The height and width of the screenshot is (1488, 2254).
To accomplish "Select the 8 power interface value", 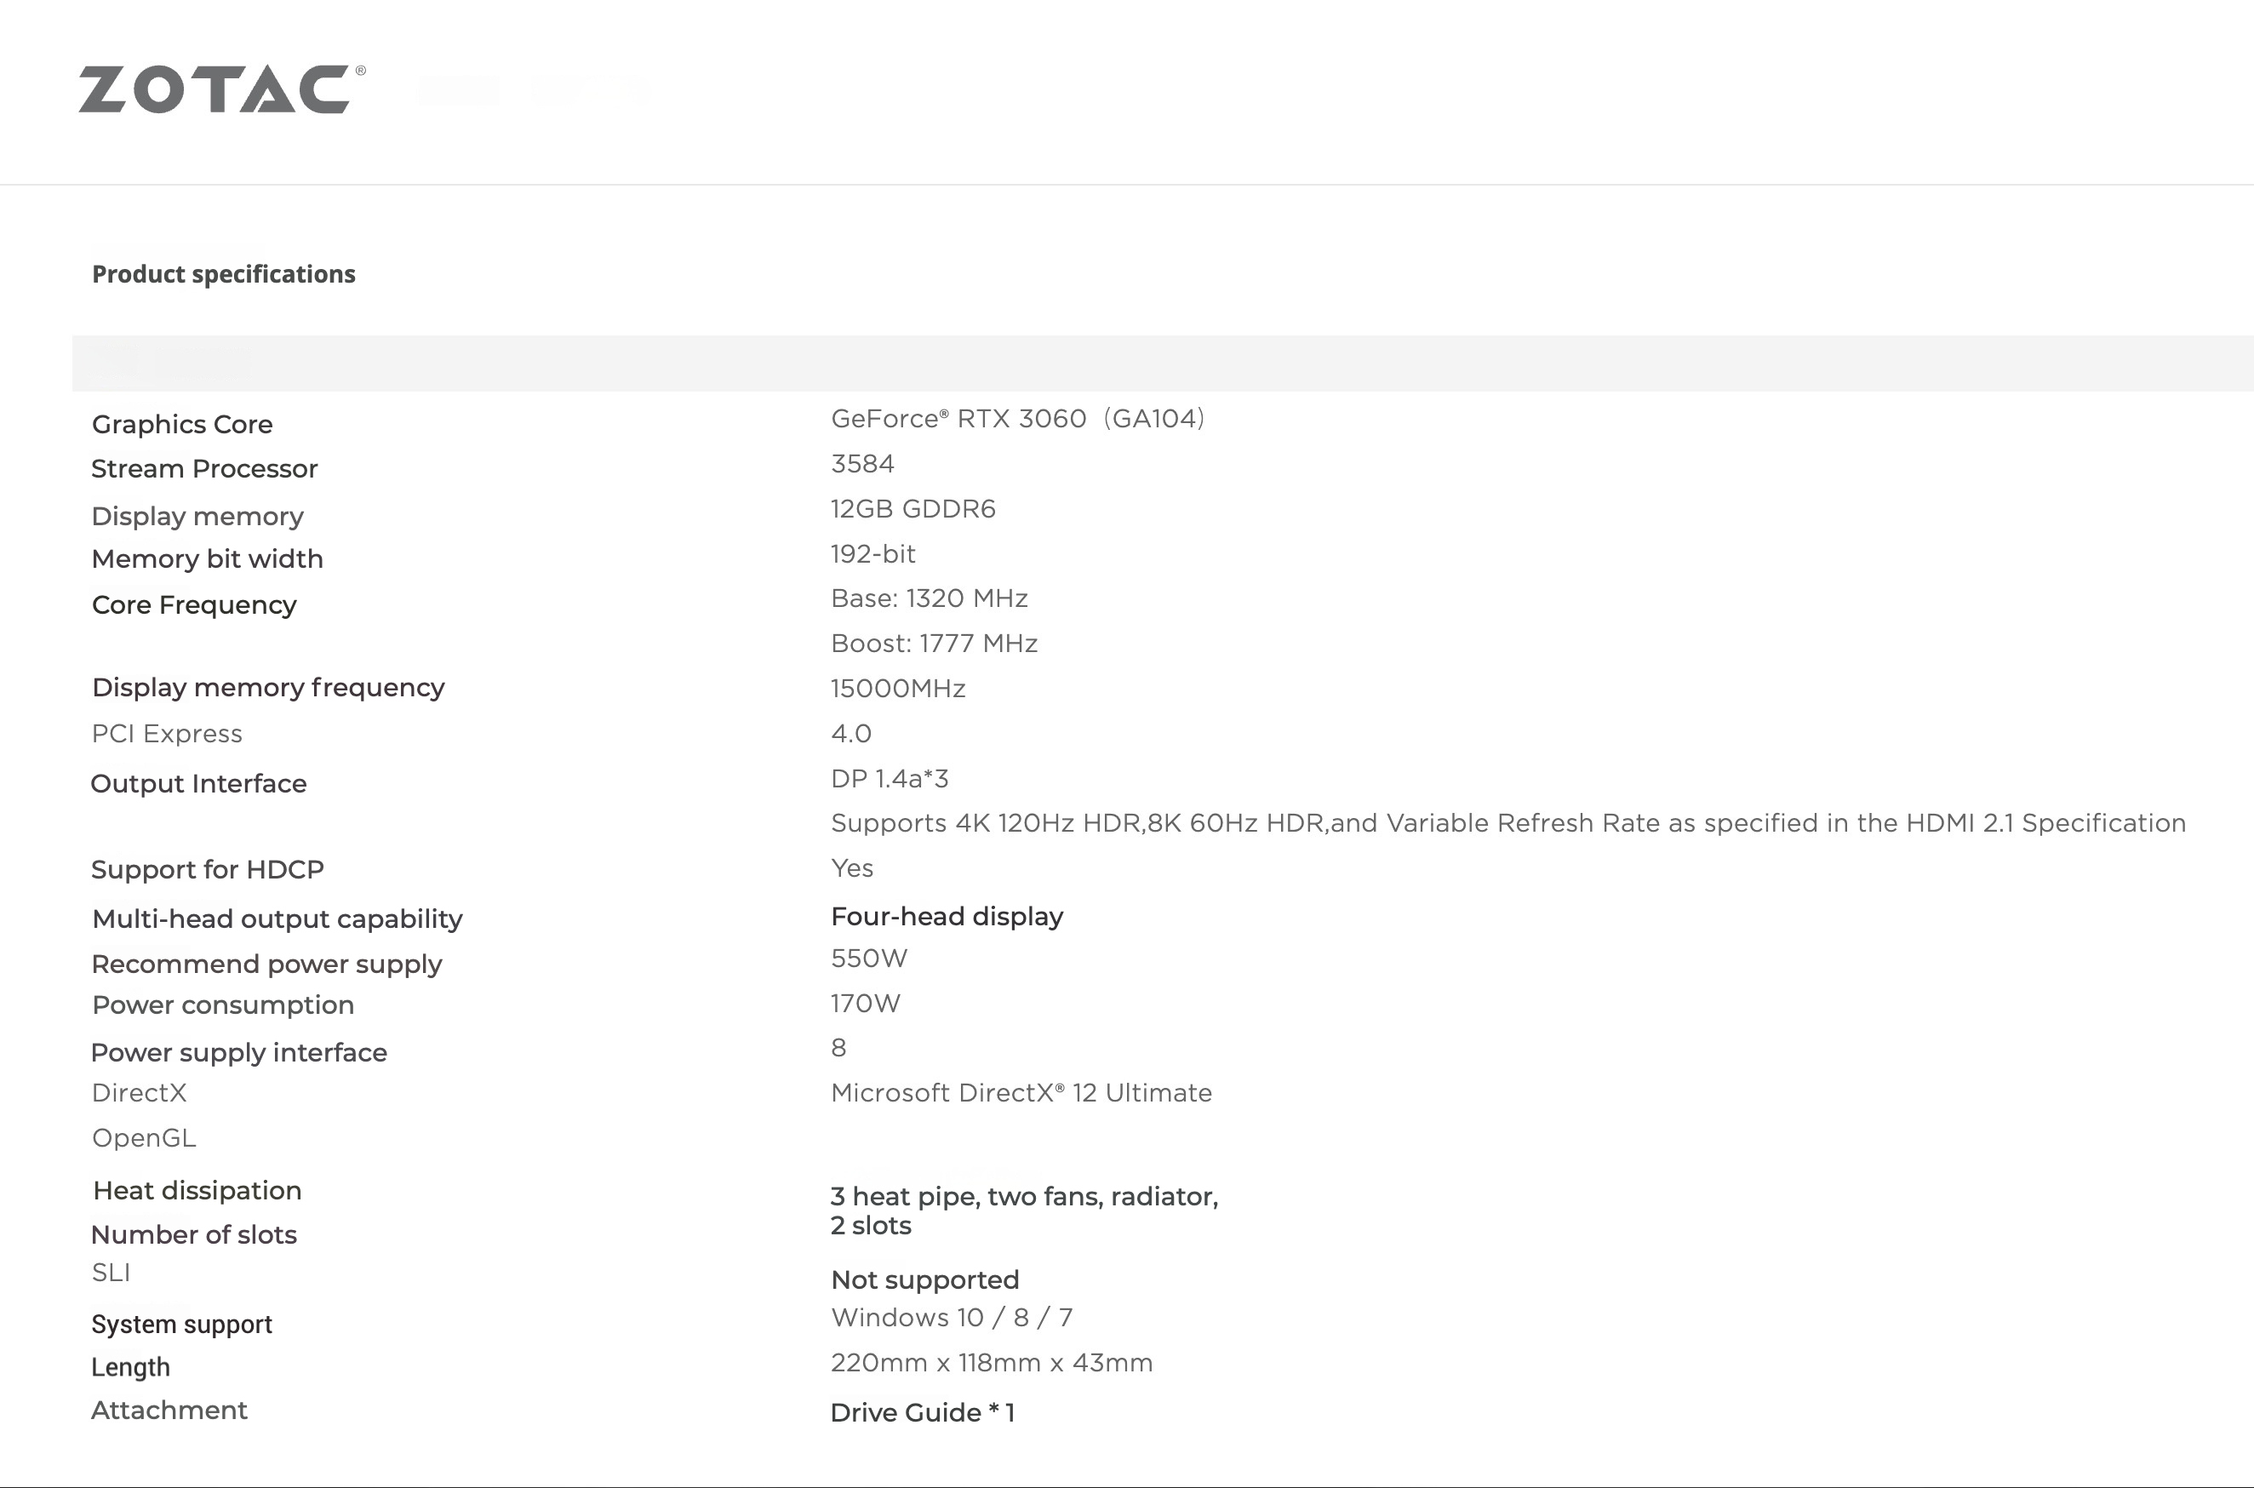I will [838, 1049].
